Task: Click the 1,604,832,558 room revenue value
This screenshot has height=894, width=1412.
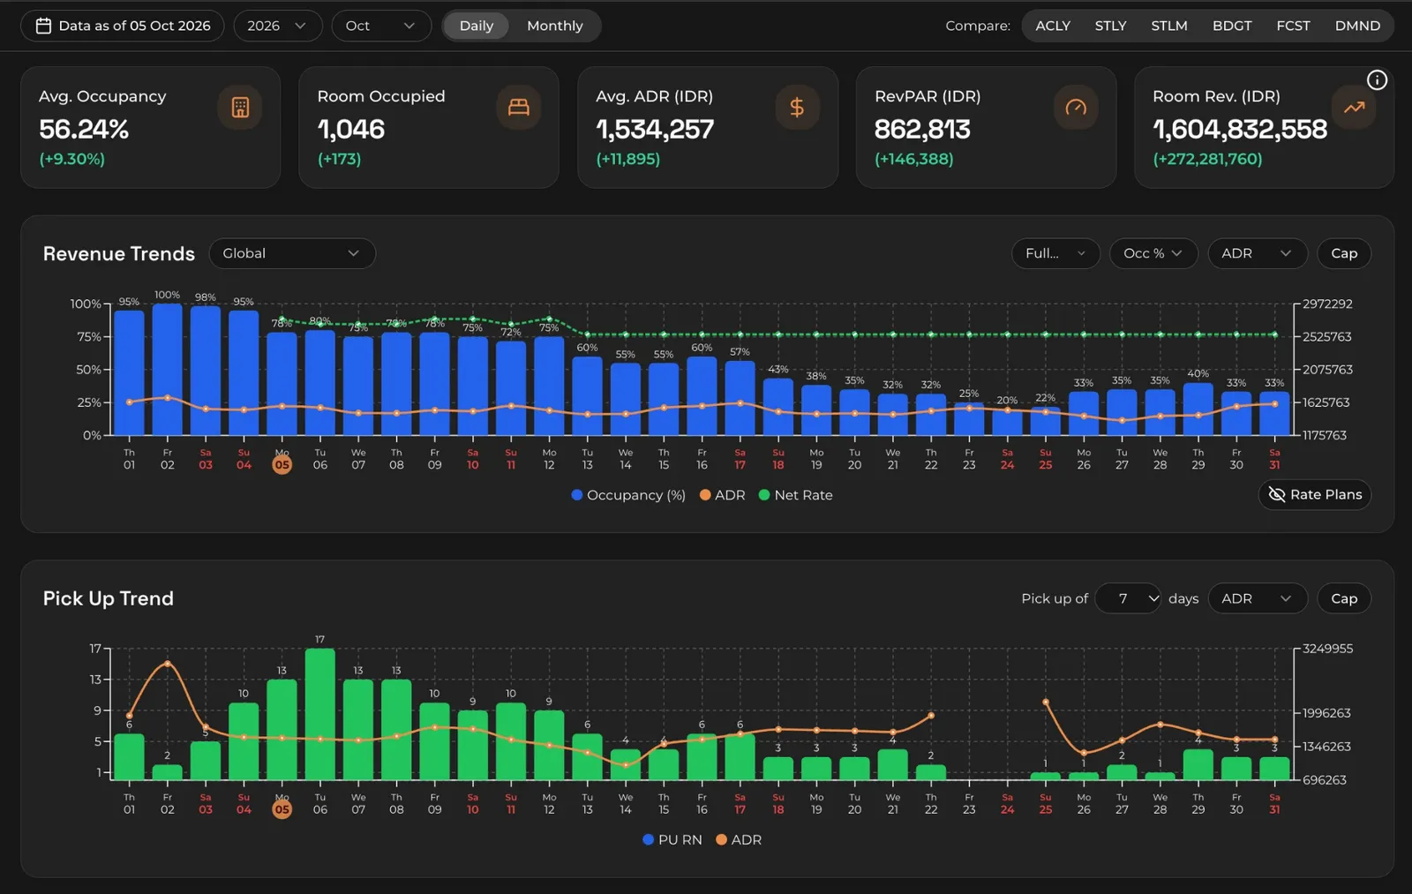Action: pos(1239,129)
